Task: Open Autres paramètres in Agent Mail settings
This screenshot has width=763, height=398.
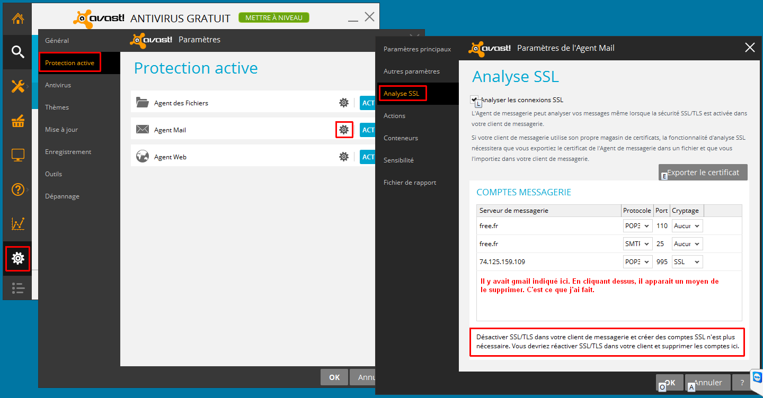Action: click(x=412, y=71)
